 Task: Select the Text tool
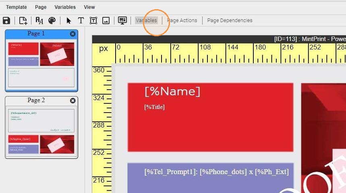point(81,21)
